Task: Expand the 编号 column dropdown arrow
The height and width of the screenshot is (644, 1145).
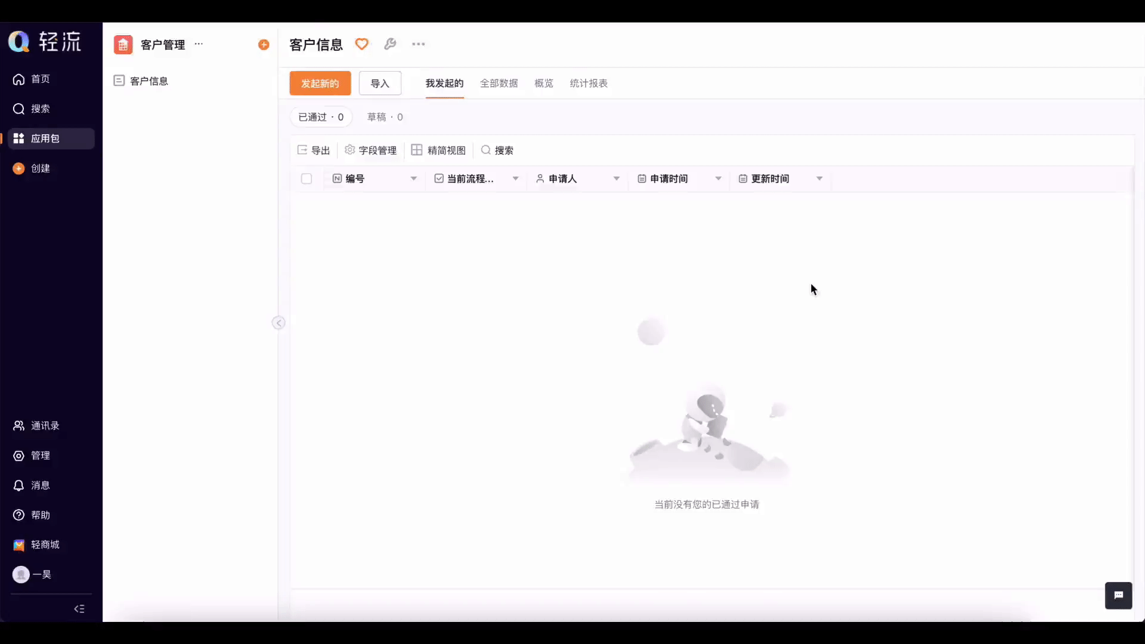Action: (413, 179)
